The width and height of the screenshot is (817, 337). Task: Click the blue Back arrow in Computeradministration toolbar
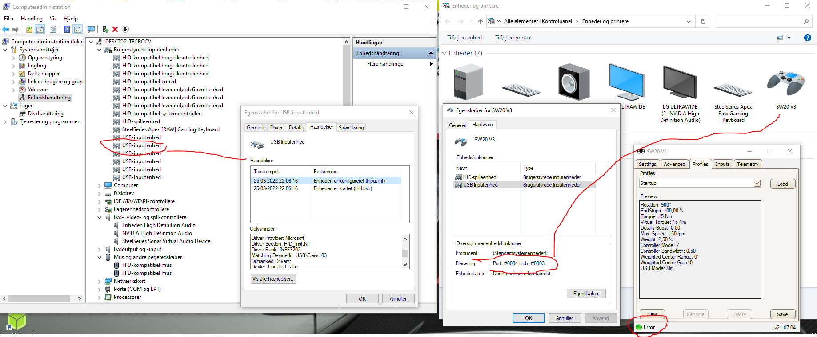pos(5,29)
